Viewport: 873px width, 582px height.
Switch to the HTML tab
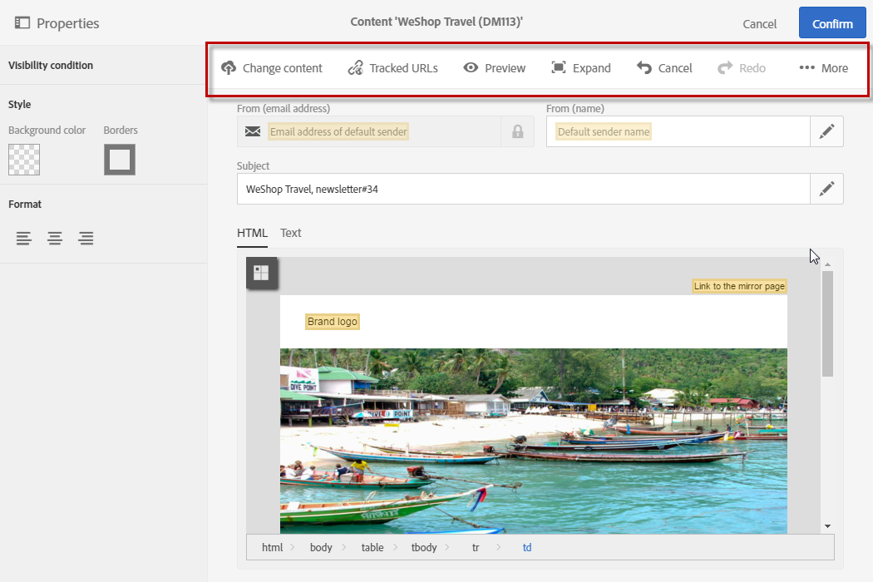click(252, 233)
